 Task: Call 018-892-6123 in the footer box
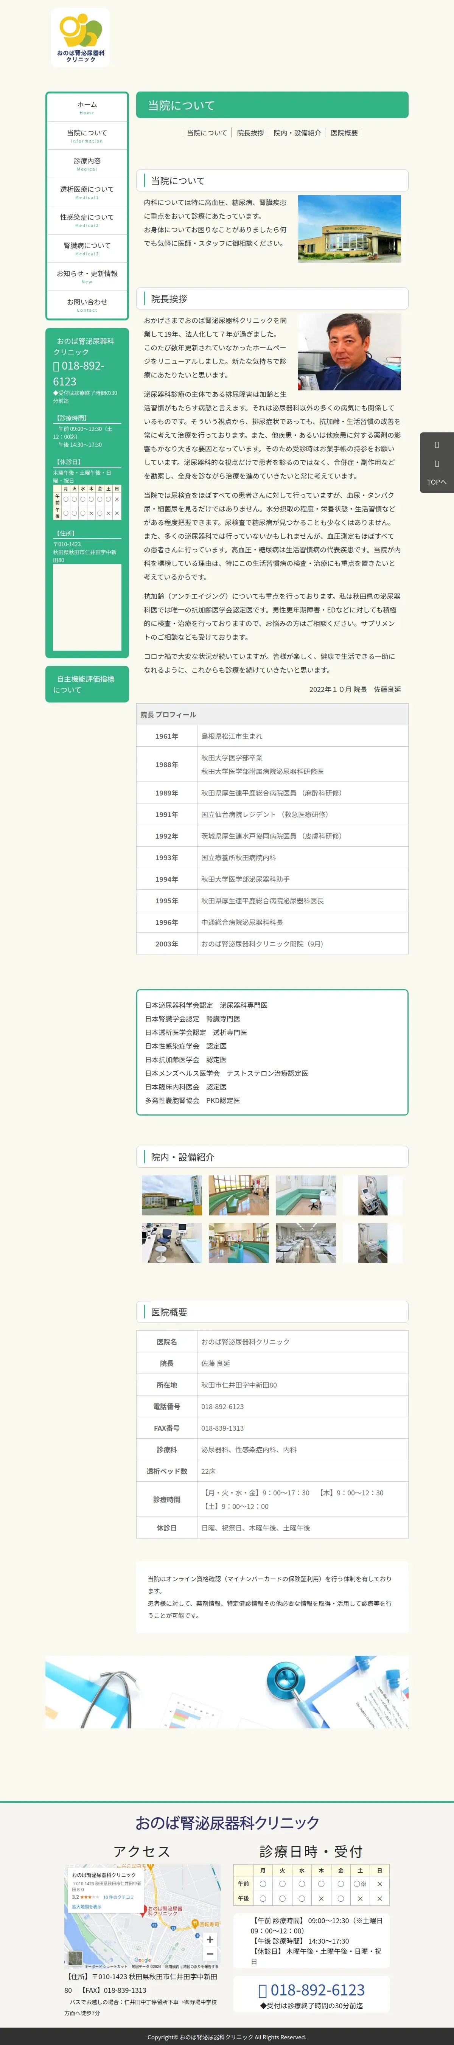(x=311, y=1989)
